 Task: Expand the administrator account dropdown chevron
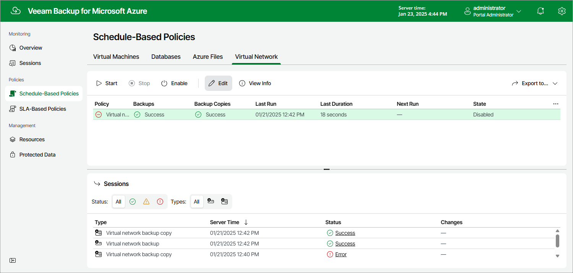tap(519, 11)
